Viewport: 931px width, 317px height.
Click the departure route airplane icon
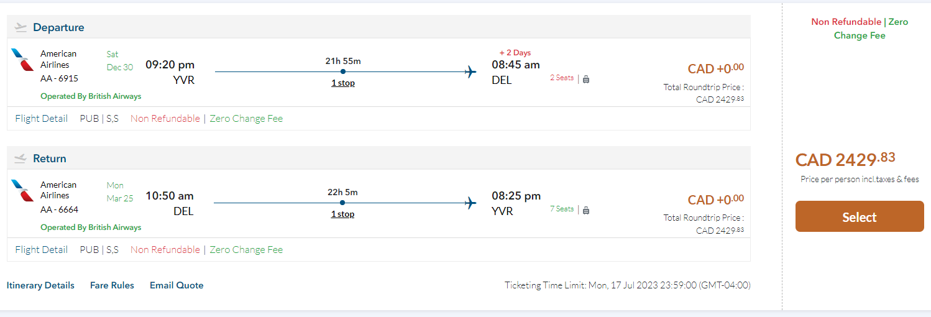click(x=470, y=71)
